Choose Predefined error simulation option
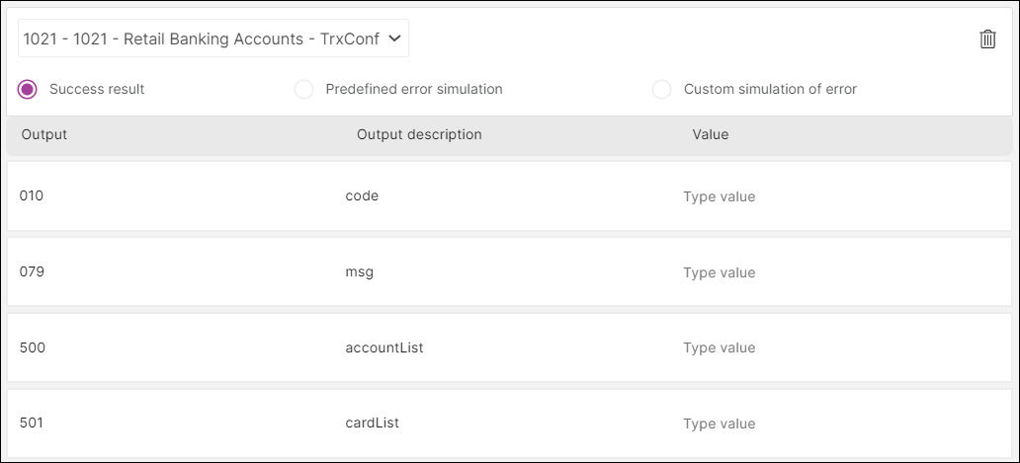The height and width of the screenshot is (463, 1020). 303,89
